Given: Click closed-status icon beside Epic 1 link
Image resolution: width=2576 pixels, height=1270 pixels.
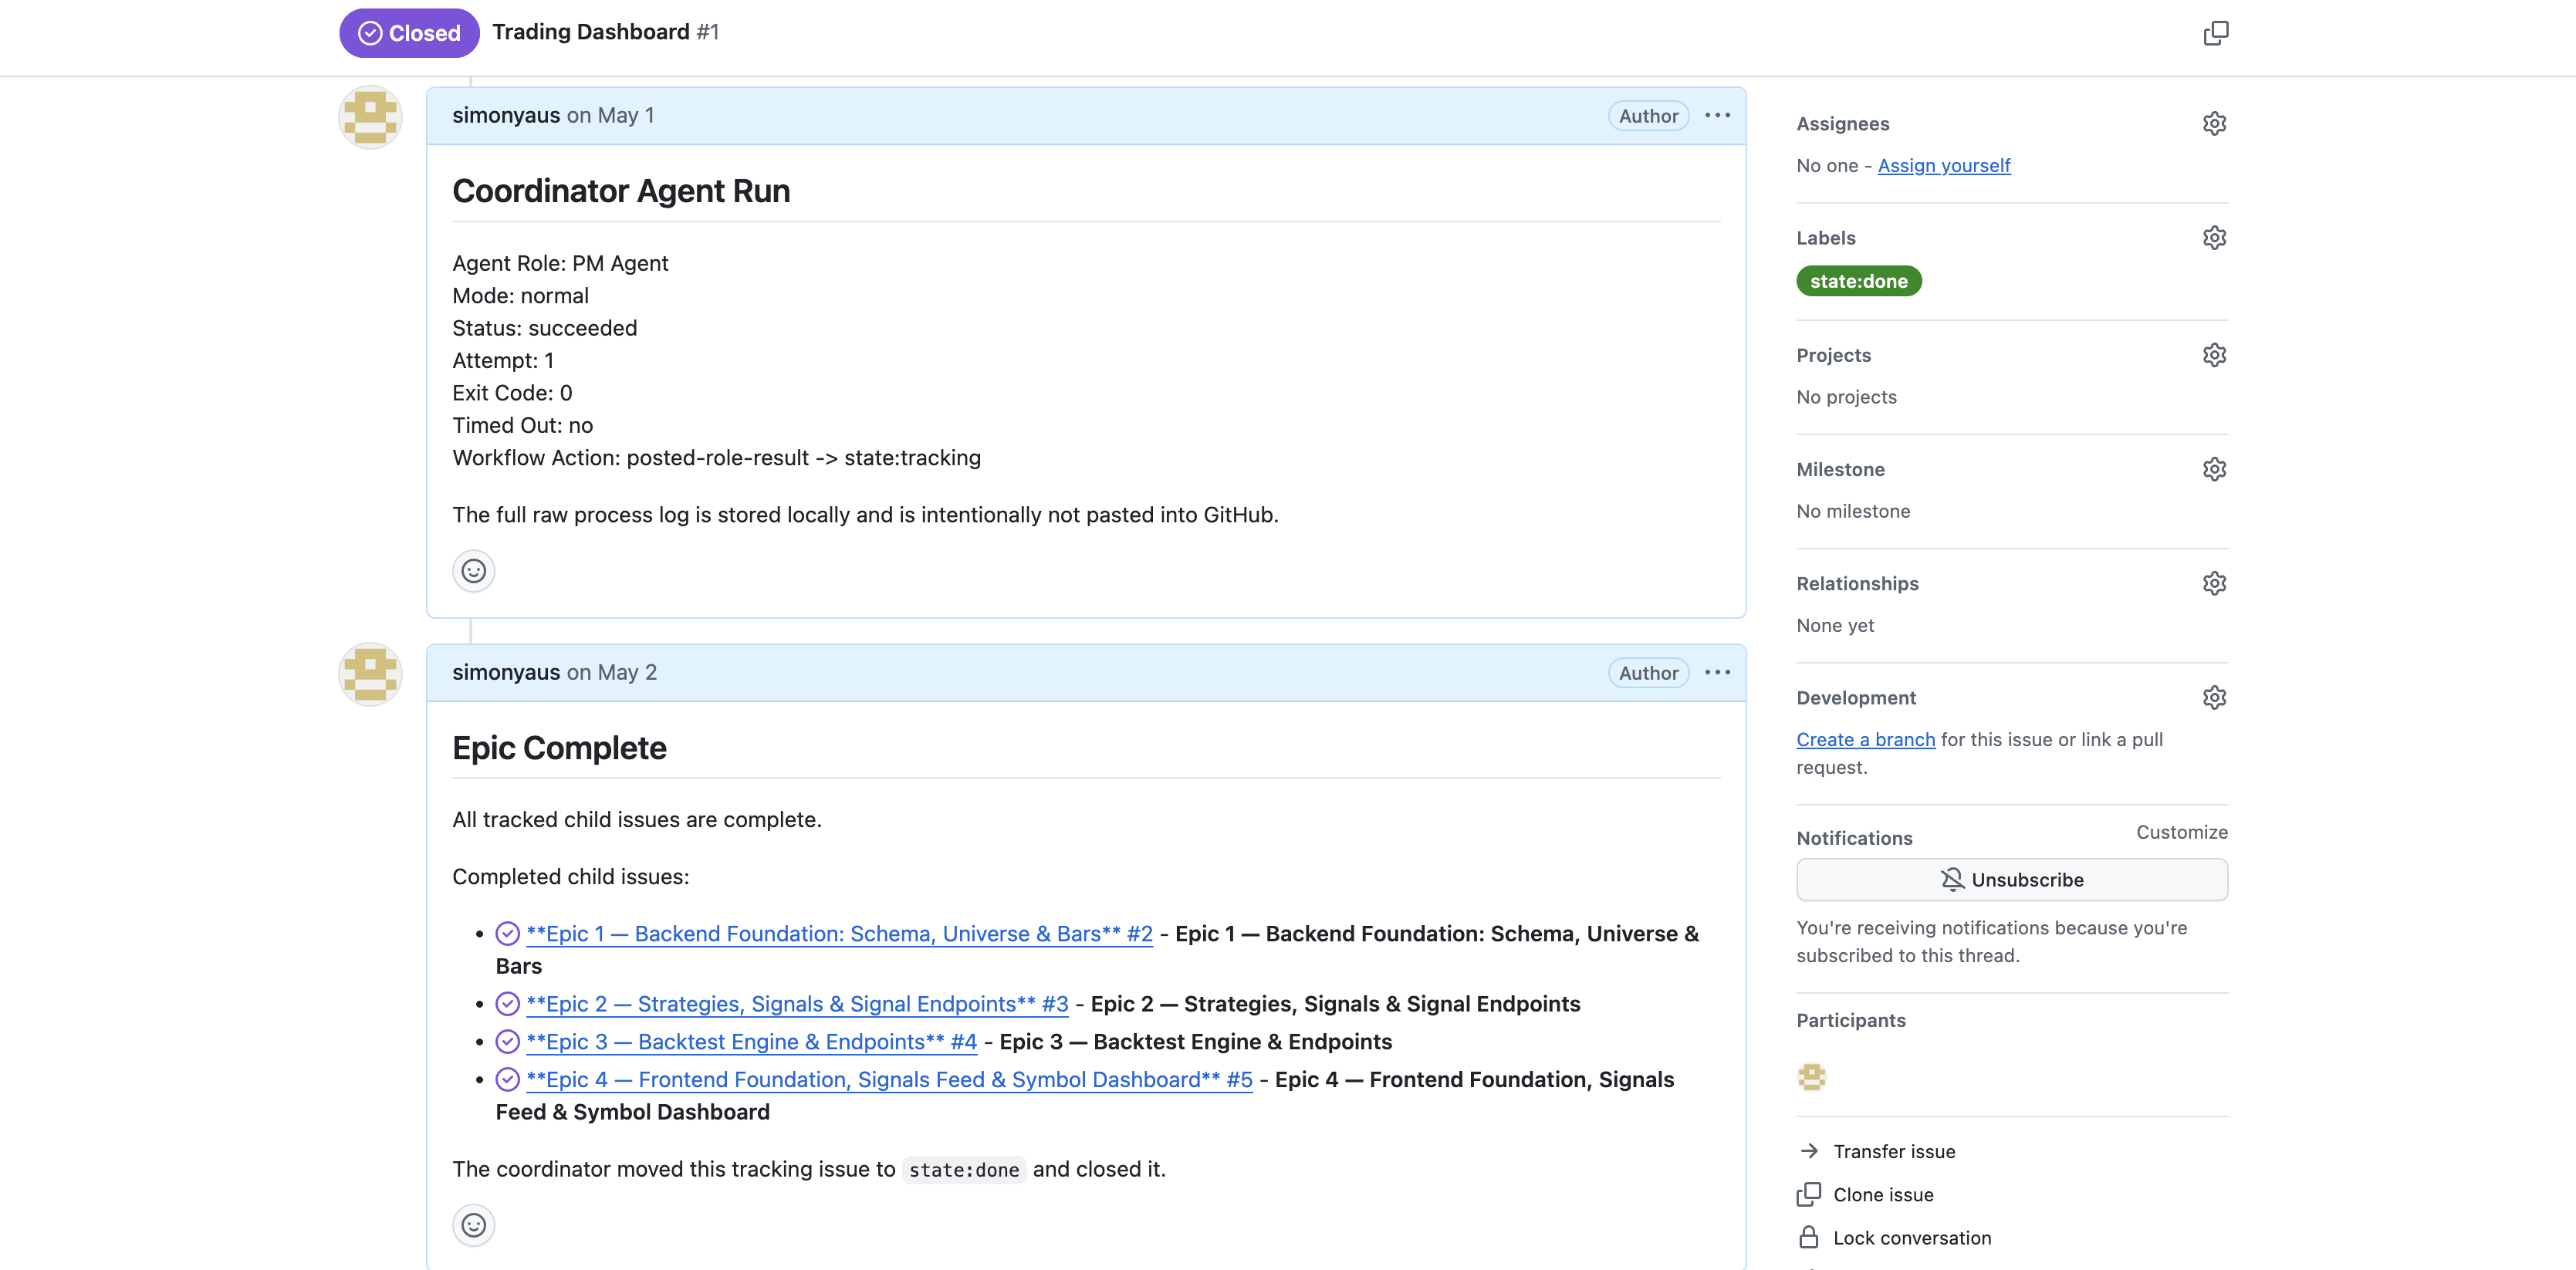Looking at the screenshot, I should [507, 933].
